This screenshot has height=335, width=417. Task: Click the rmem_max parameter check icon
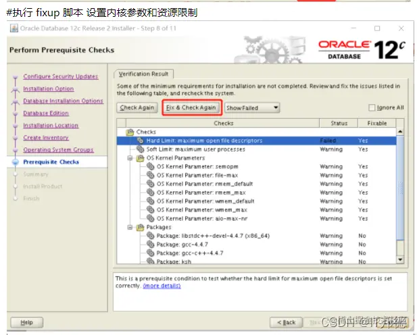click(x=151, y=192)
